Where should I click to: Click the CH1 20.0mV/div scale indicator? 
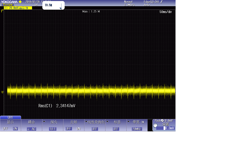click(18, 8)
